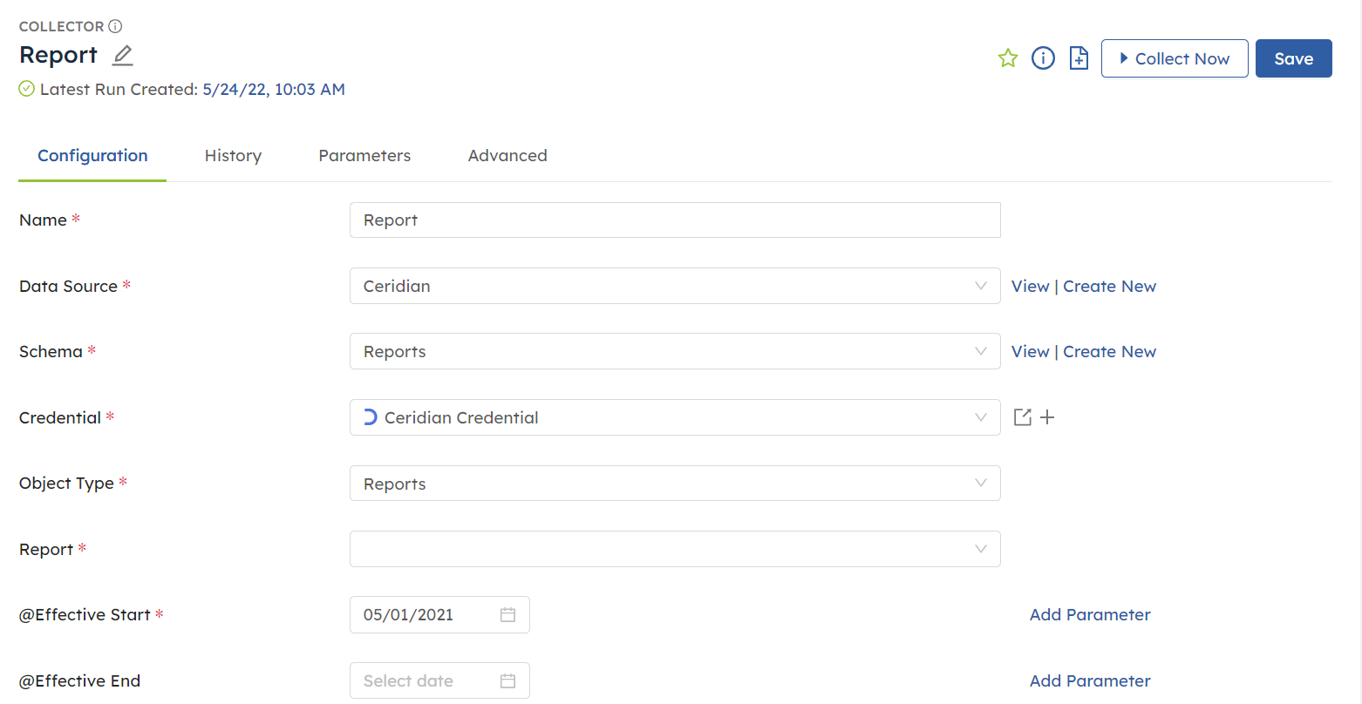Click inside the Name text field

(x=674, y=220)
